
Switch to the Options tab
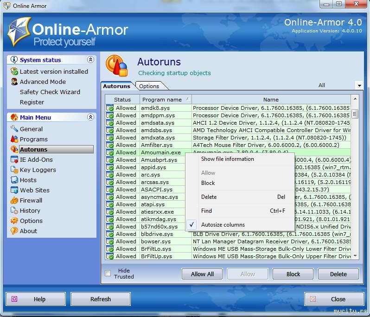coord(149,86)
